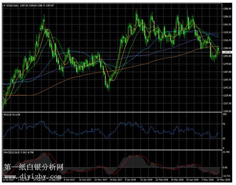Click the RSI 30 level label
The width and height of the screenshot is (236, 185).
(x=224, y=138)
